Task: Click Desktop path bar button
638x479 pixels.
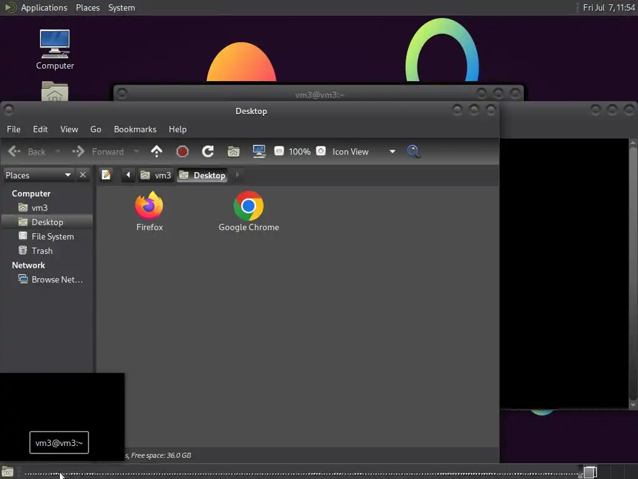Action: point(202,175)
